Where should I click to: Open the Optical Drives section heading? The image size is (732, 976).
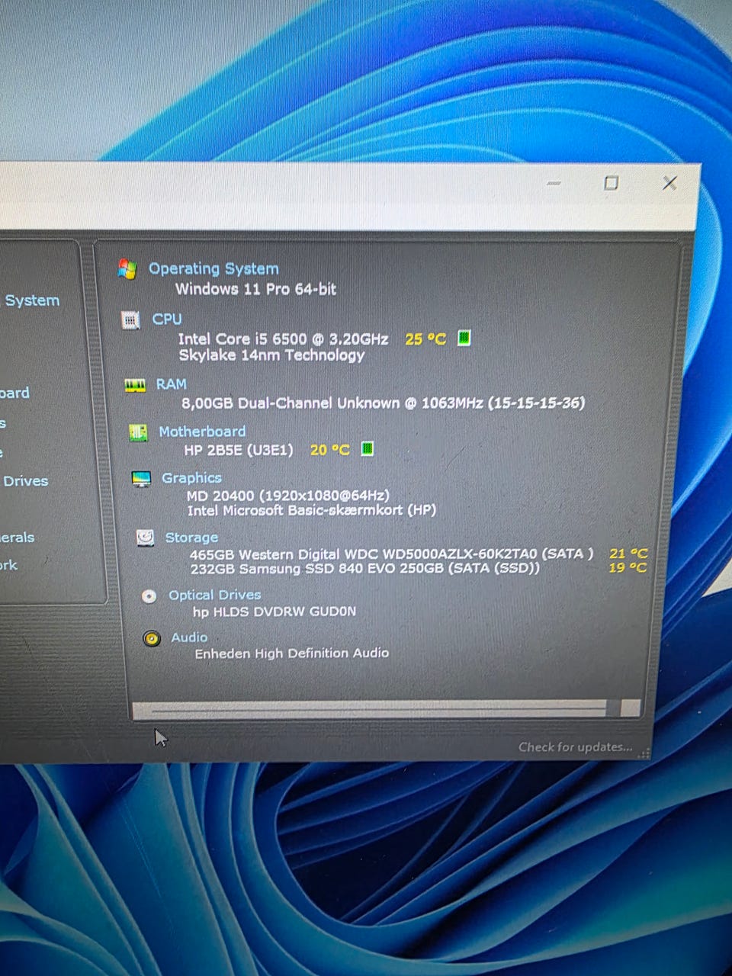click(x=215, y=595)
